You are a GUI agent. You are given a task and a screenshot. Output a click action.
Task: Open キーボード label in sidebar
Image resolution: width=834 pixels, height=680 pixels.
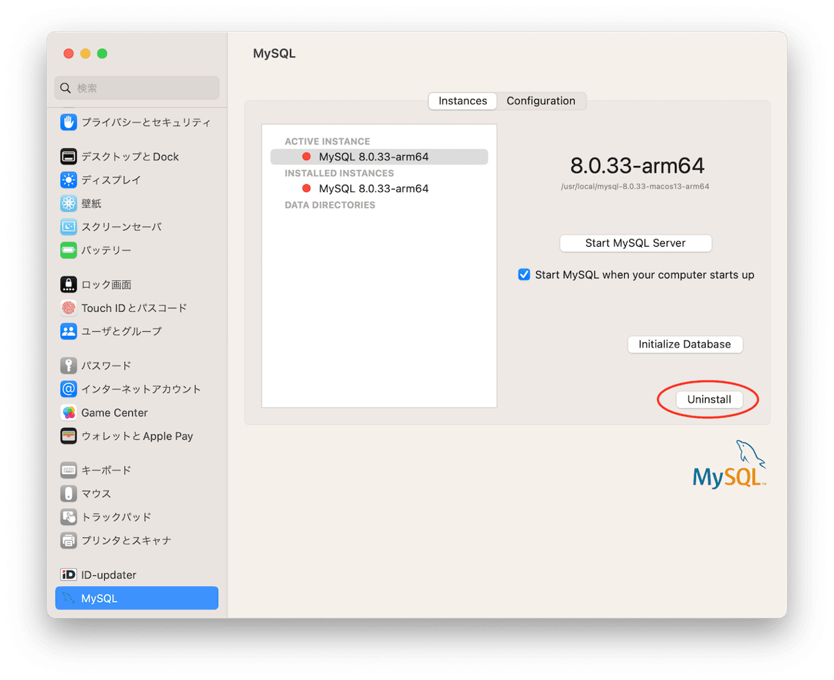[106, 470]
